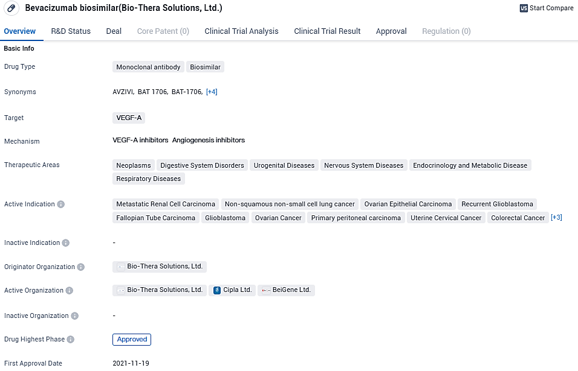Expand the [+4] more synonyms
The width and height of the screenshot is (578, 371).
click(x=212, y=92)
